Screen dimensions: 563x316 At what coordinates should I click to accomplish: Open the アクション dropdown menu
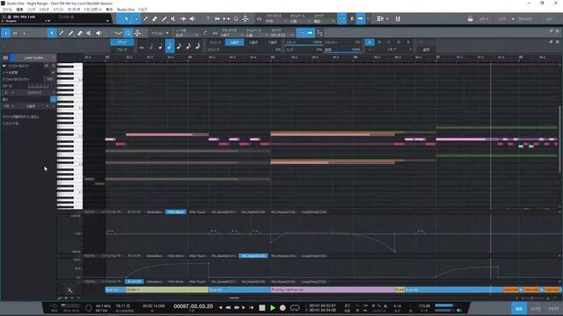[159, 33]
